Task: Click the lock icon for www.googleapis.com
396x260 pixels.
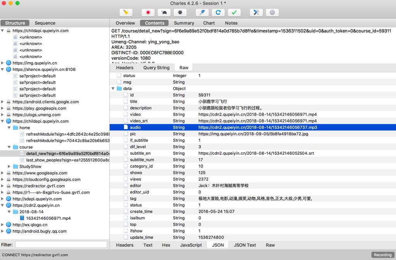Action: [x=9, y=173]
